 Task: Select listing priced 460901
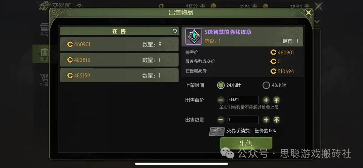(119, 44)
